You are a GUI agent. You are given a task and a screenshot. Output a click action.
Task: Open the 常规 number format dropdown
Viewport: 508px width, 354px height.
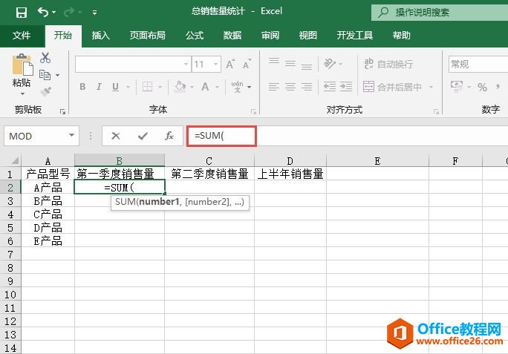point(478,64)
